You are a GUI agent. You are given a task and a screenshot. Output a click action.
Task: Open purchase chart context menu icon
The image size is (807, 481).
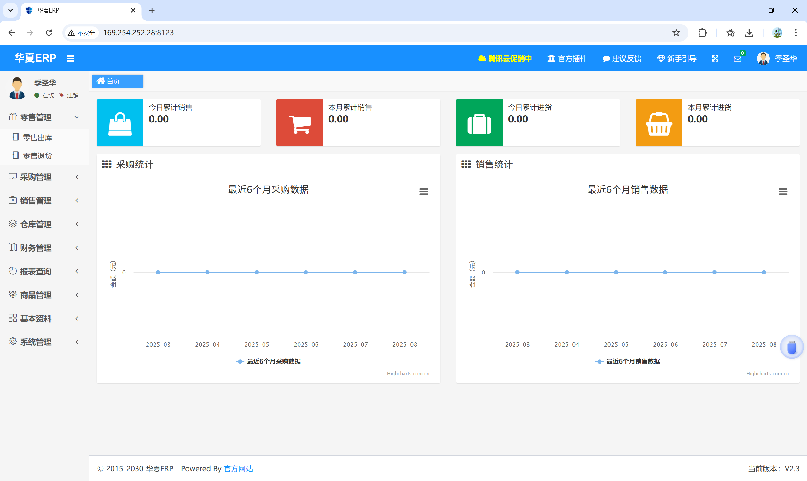click(423, 192)
